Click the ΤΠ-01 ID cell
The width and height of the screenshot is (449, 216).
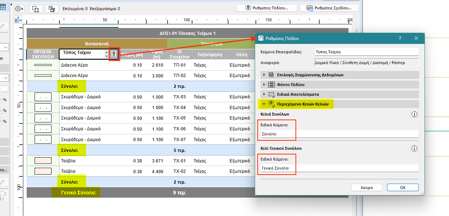coord(179,65)
